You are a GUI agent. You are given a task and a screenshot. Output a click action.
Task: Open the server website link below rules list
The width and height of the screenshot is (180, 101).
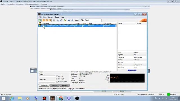click(132, 70)
